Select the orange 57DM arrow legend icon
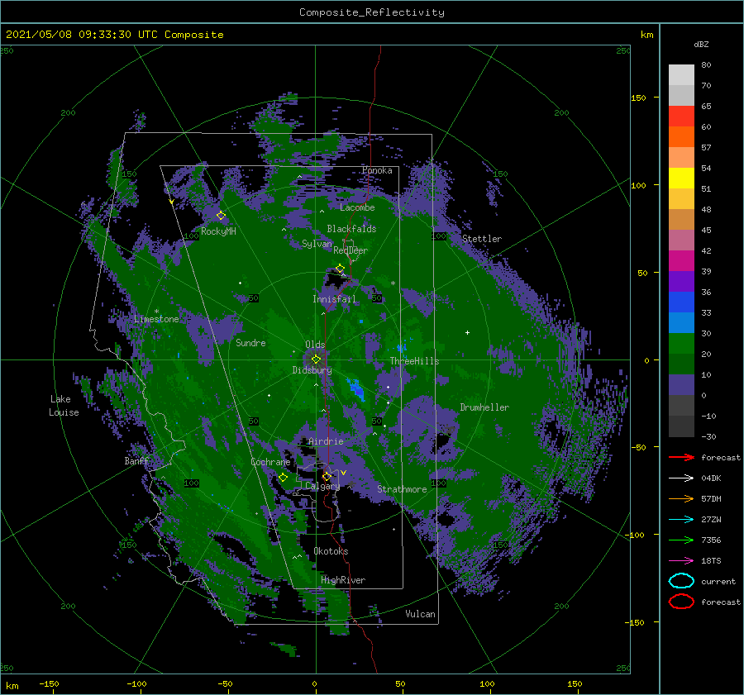The height and width of the screenshot is (695, 744). tap(681, 498)
